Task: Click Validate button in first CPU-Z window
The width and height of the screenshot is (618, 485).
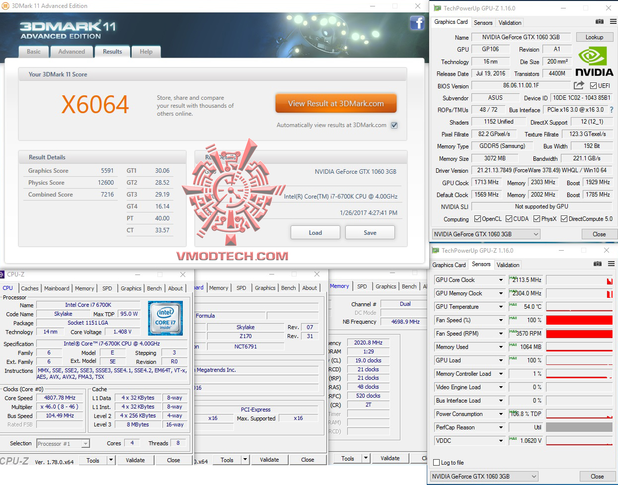Action: tap(135, 460)
